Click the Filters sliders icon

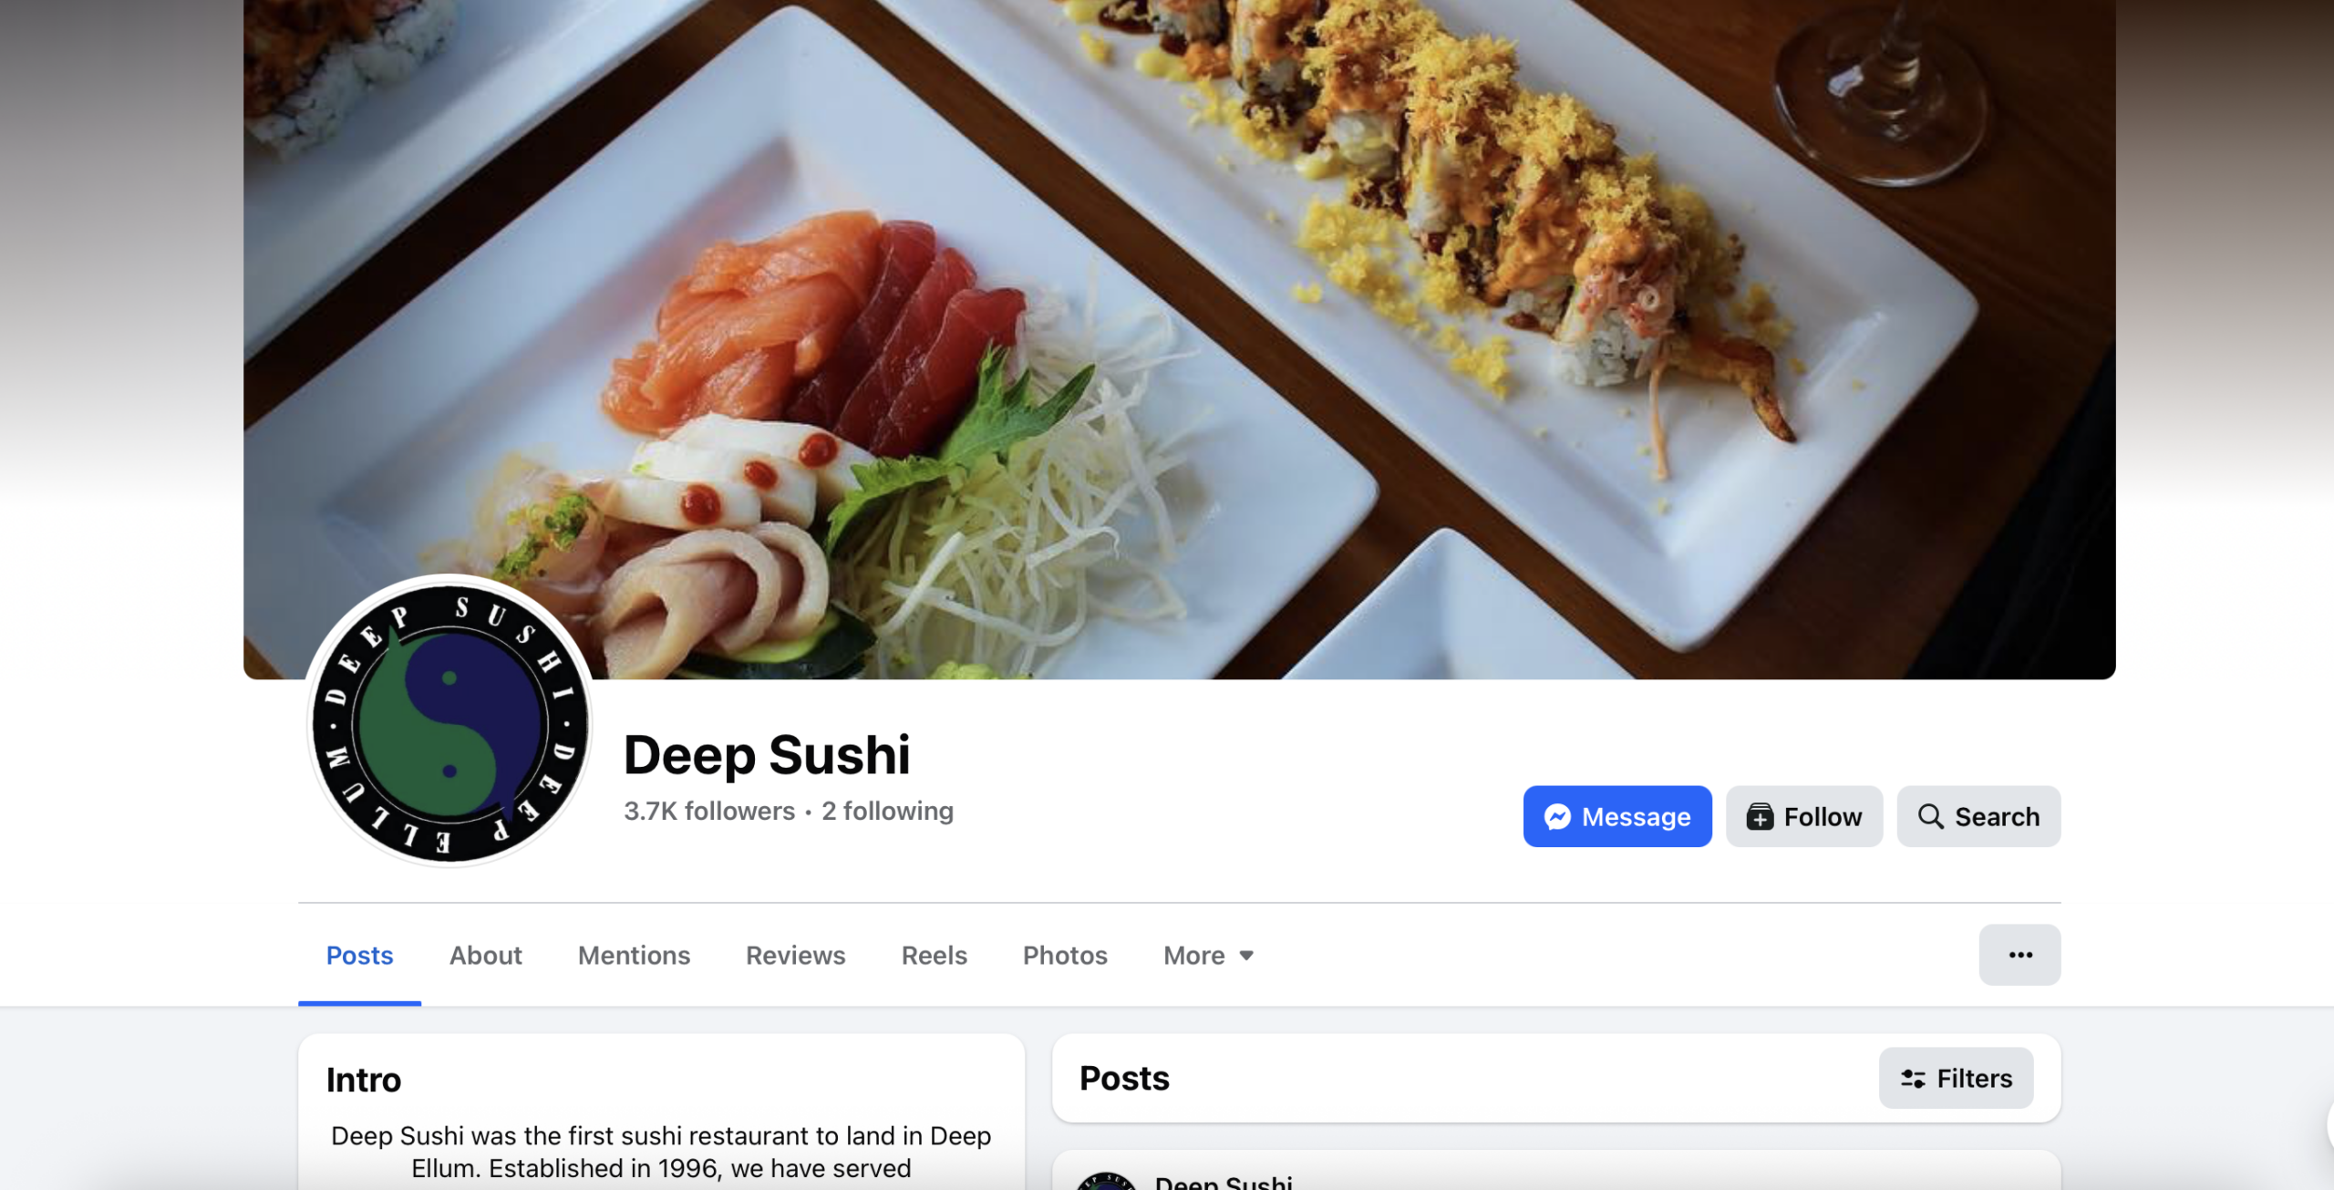tap(1913, 1079)
